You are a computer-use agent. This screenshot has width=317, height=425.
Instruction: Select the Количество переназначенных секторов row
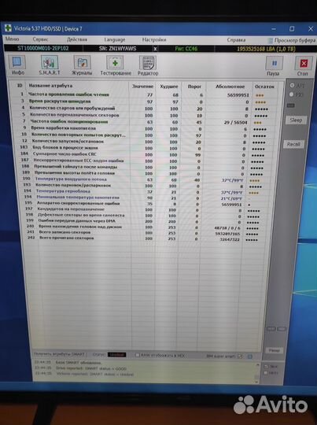145,115
